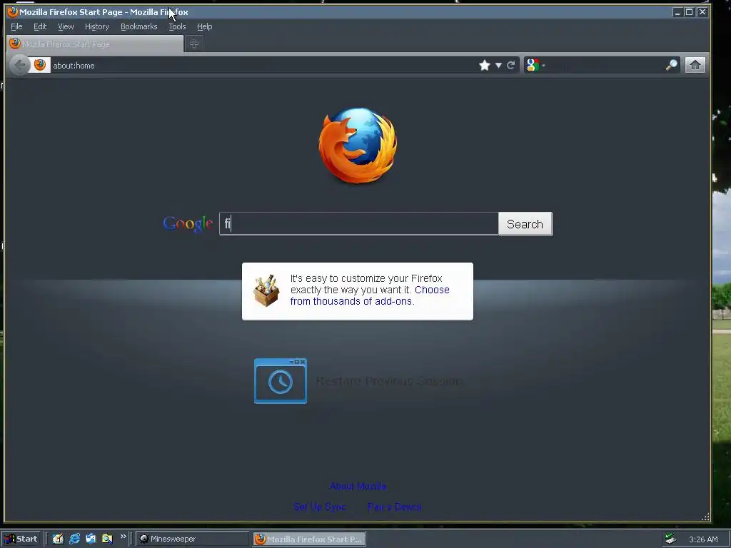
Task: Open the Set Up Sync link
Action: coord(319,507)
